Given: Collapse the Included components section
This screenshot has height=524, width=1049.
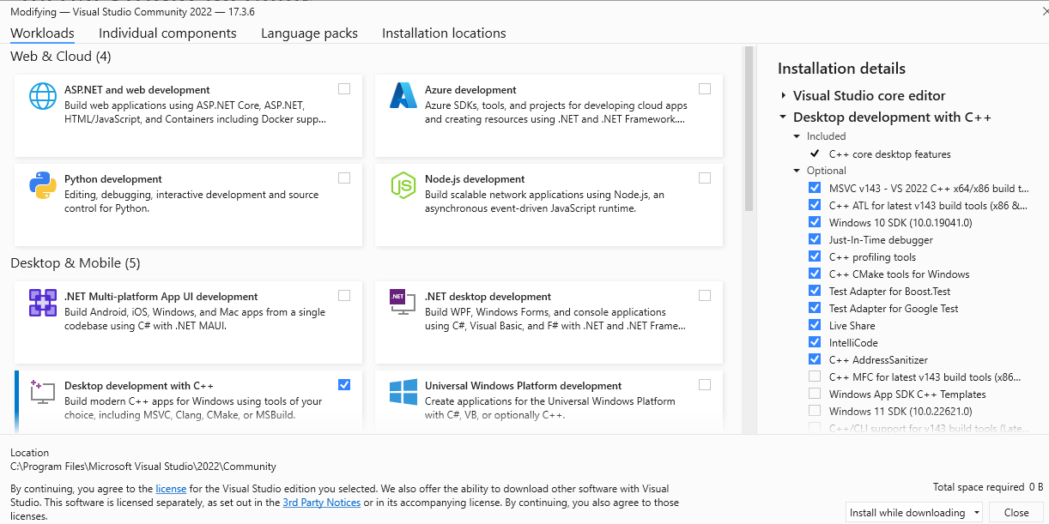Looking at the screenshot, I should [797, 136].
